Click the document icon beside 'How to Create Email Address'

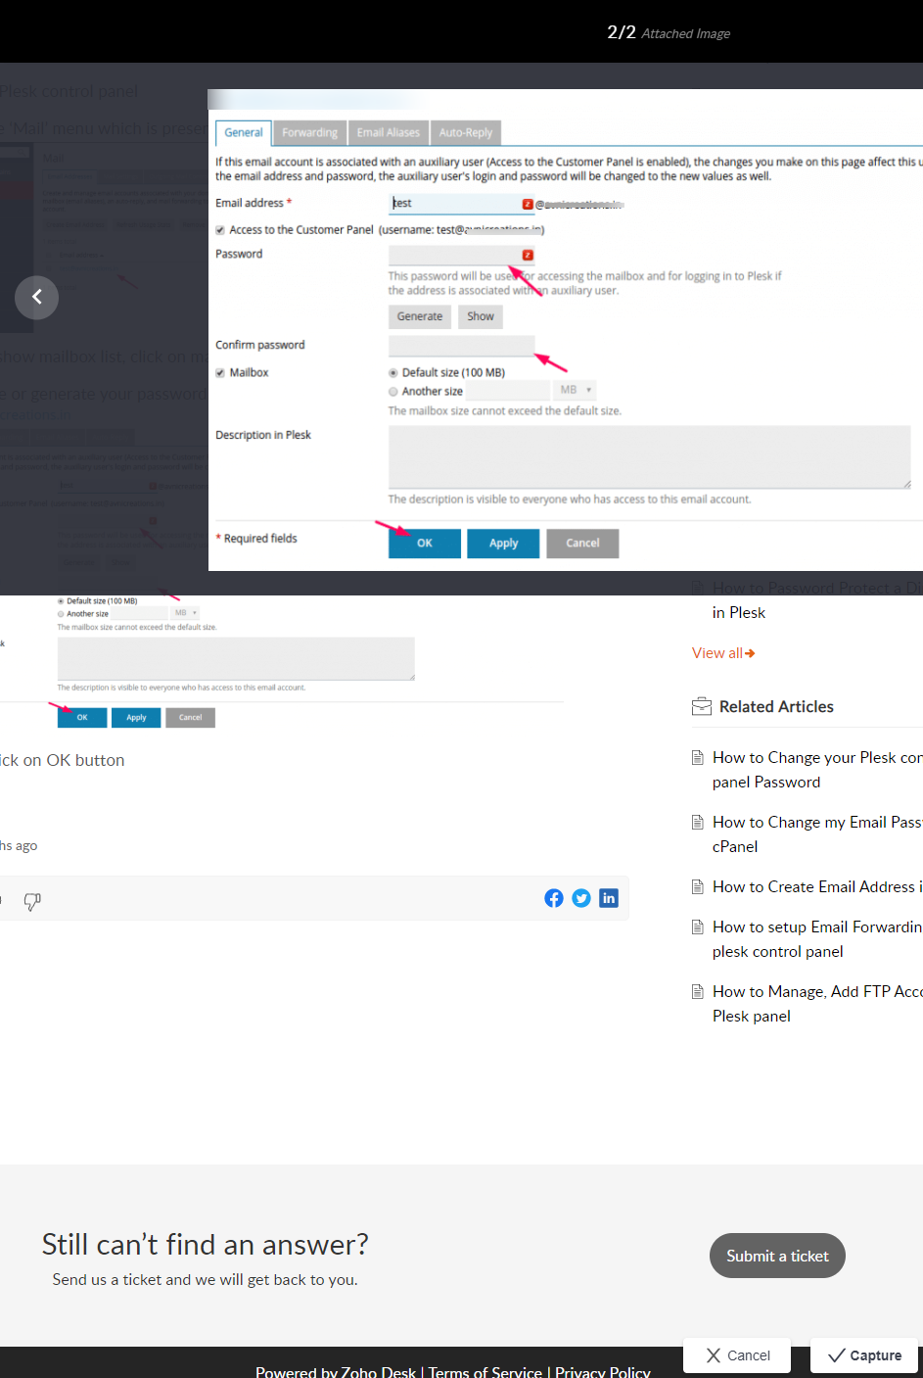click(697, 886)
